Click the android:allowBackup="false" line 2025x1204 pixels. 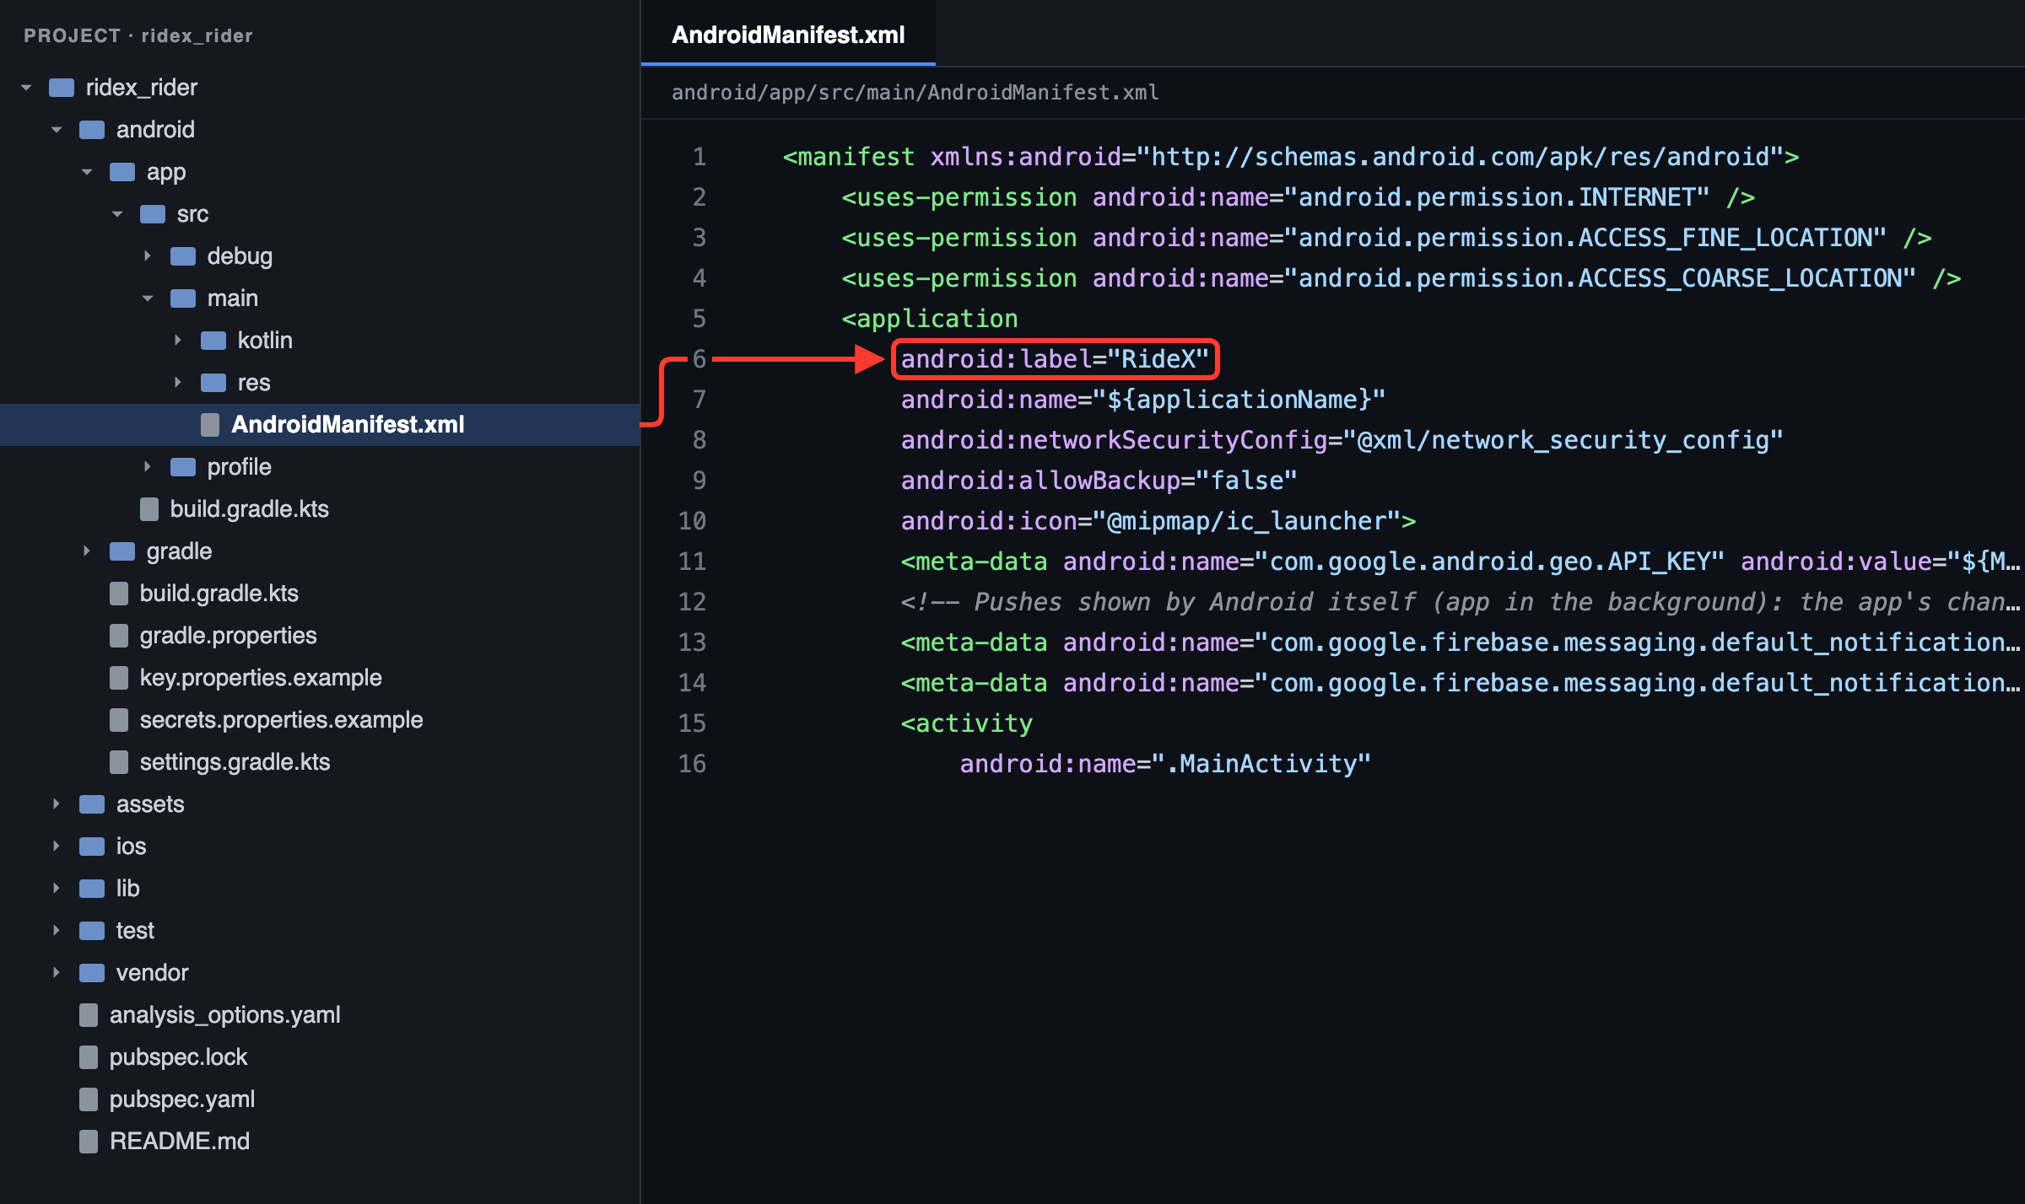pos(1099,481)
